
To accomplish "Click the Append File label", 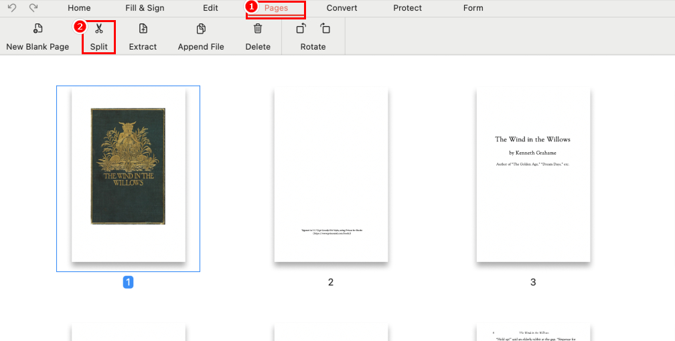I will pos(201,46).
